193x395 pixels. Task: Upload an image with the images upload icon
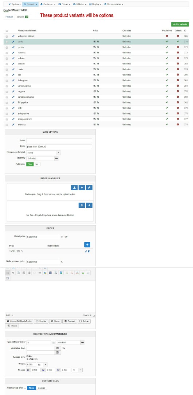74,188
